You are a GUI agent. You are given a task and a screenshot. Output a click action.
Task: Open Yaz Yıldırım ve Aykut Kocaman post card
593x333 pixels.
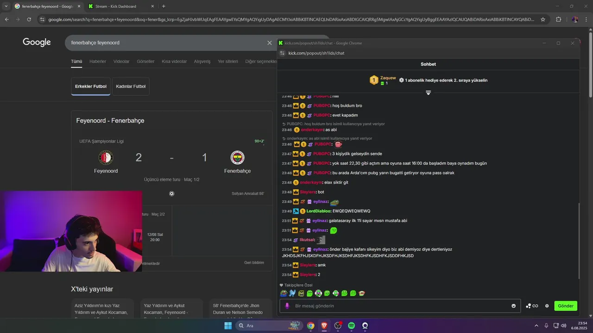[x=171, y=308]
